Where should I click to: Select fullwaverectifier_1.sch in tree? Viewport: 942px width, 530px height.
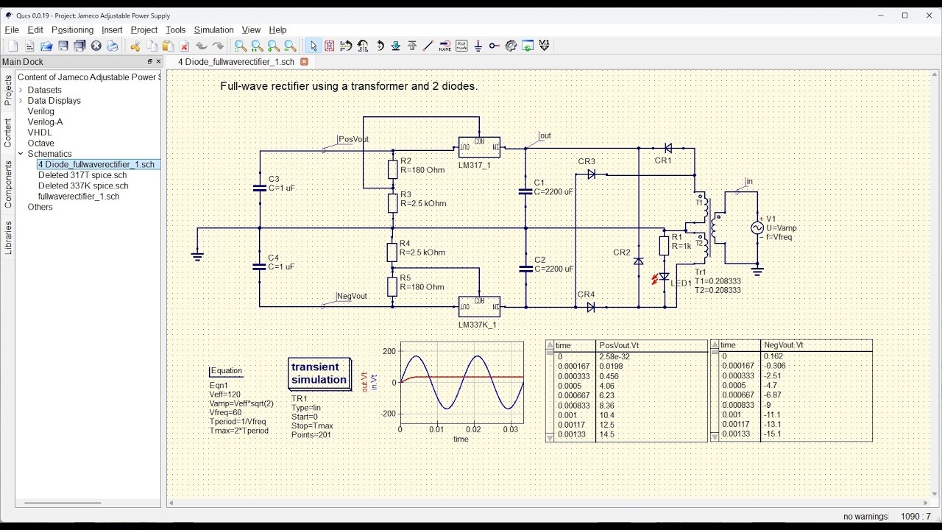point(79,197)
